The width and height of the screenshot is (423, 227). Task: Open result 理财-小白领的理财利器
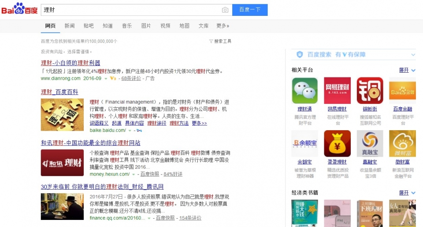70,63
